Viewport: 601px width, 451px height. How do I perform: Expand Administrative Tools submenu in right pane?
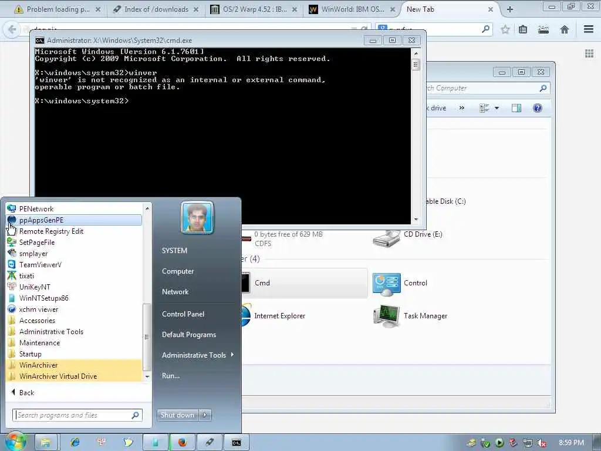(x=197, y=355)
